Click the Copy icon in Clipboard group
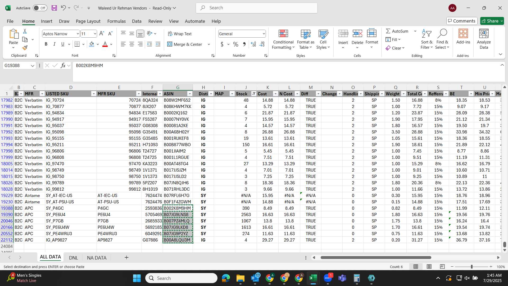Image resolution: width=508 pixels, height=286 pixels. [25, 39]
